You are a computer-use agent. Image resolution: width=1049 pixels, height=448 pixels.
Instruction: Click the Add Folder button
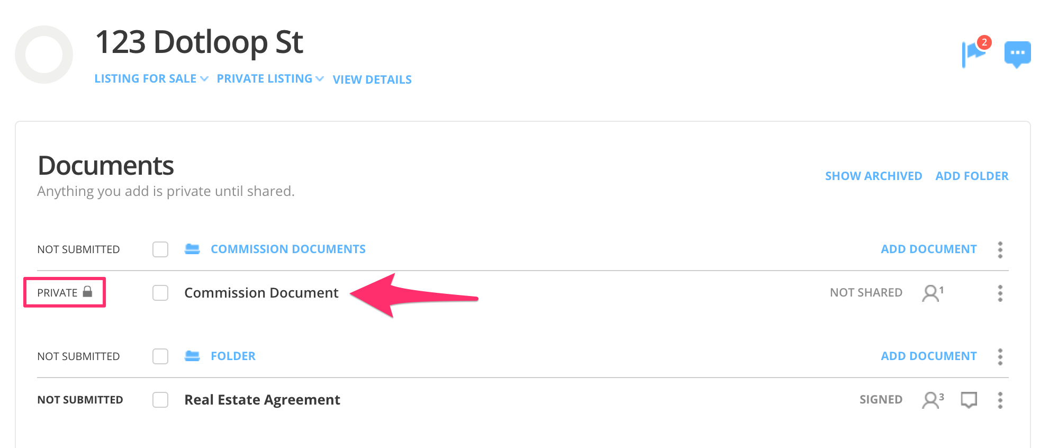(972, 176)
